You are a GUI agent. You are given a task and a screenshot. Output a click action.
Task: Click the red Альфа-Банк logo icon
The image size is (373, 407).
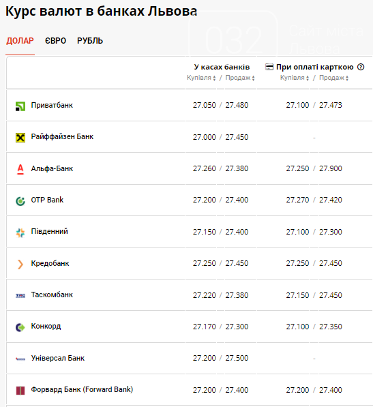point(20,169)
